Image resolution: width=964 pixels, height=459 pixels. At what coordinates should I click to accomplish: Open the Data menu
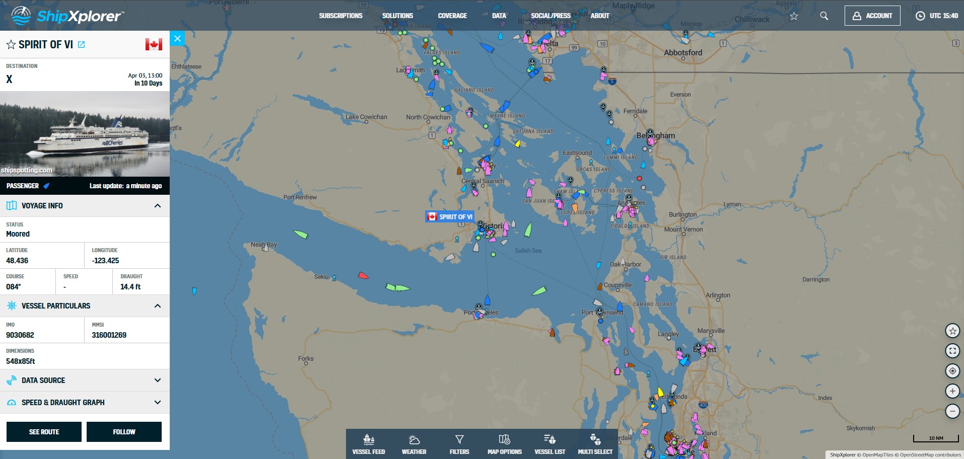coord(499,16)
